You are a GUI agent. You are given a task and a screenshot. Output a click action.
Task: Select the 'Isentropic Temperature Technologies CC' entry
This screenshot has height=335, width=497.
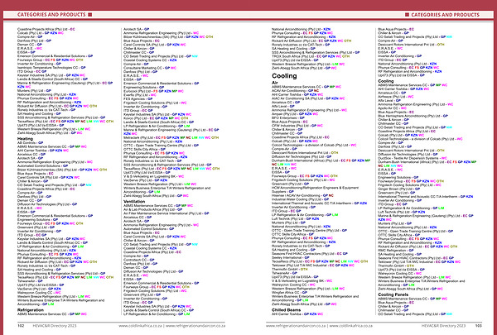tap(51, 68)
